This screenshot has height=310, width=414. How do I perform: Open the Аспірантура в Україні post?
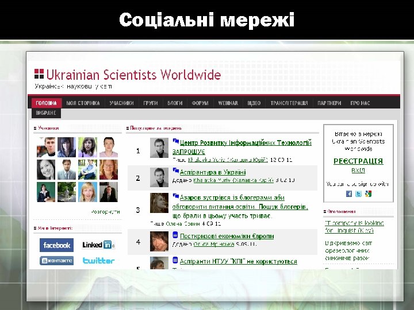pos(213,172)
